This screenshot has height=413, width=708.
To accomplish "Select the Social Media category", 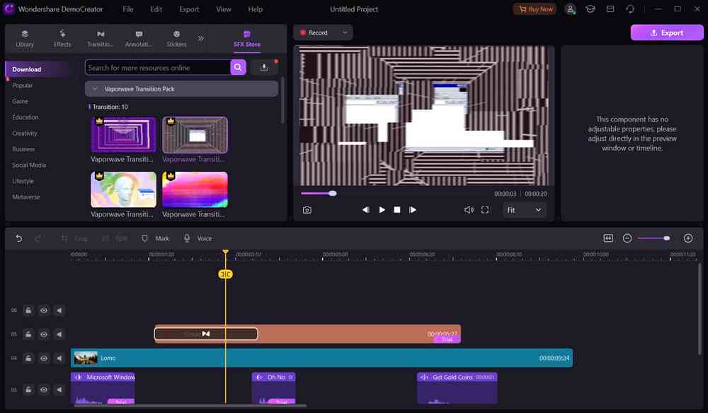I will 29,165.
